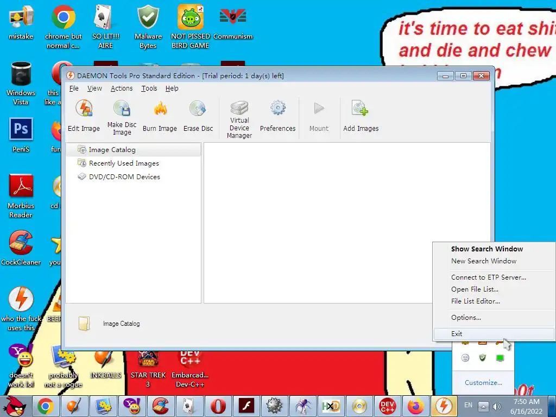Select the Morbius Reader desktop icon
Viewport: 556px width, 417px height.
tap(21, 196)
